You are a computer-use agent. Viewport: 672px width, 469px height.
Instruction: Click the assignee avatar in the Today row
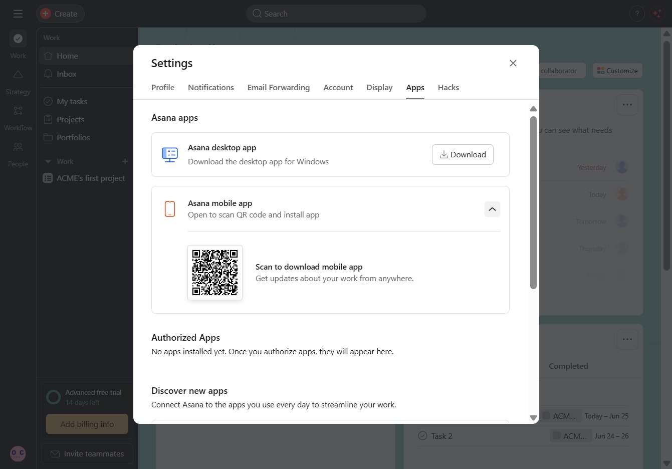pos(622,194)
